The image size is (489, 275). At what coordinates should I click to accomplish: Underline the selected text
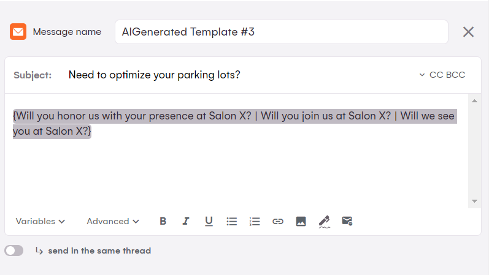point(209,221)
